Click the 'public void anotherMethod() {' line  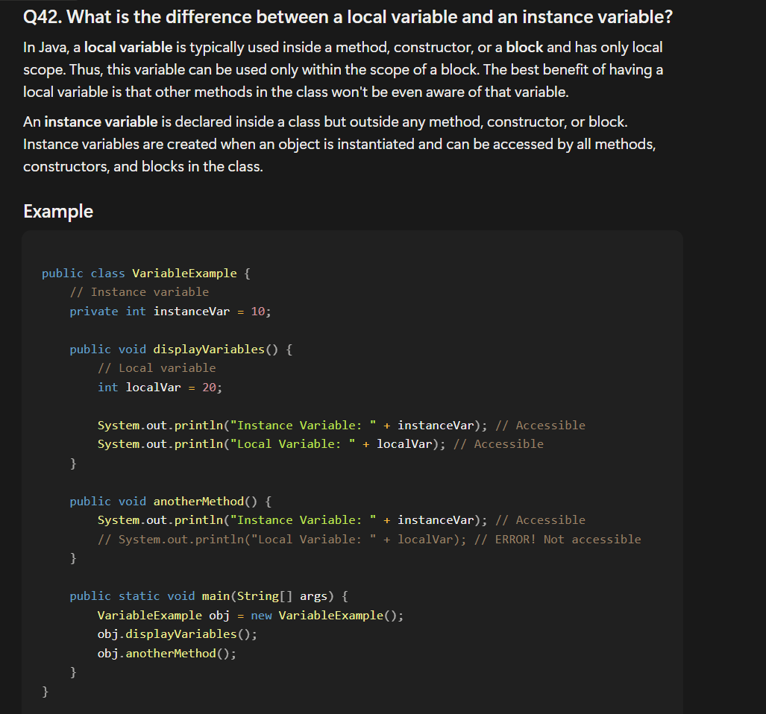coord(171,502)
